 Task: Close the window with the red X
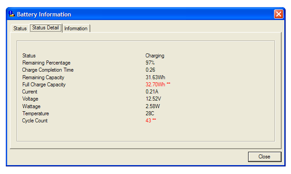point(278,14)
